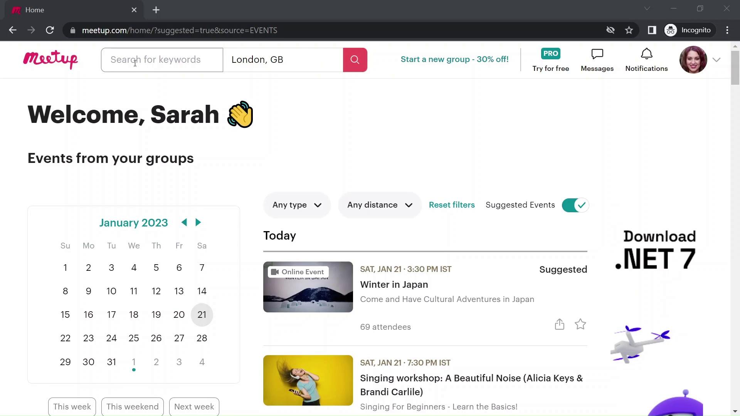
Task: Click the share icon on Winter in Japan
Action: pos(559,324)
